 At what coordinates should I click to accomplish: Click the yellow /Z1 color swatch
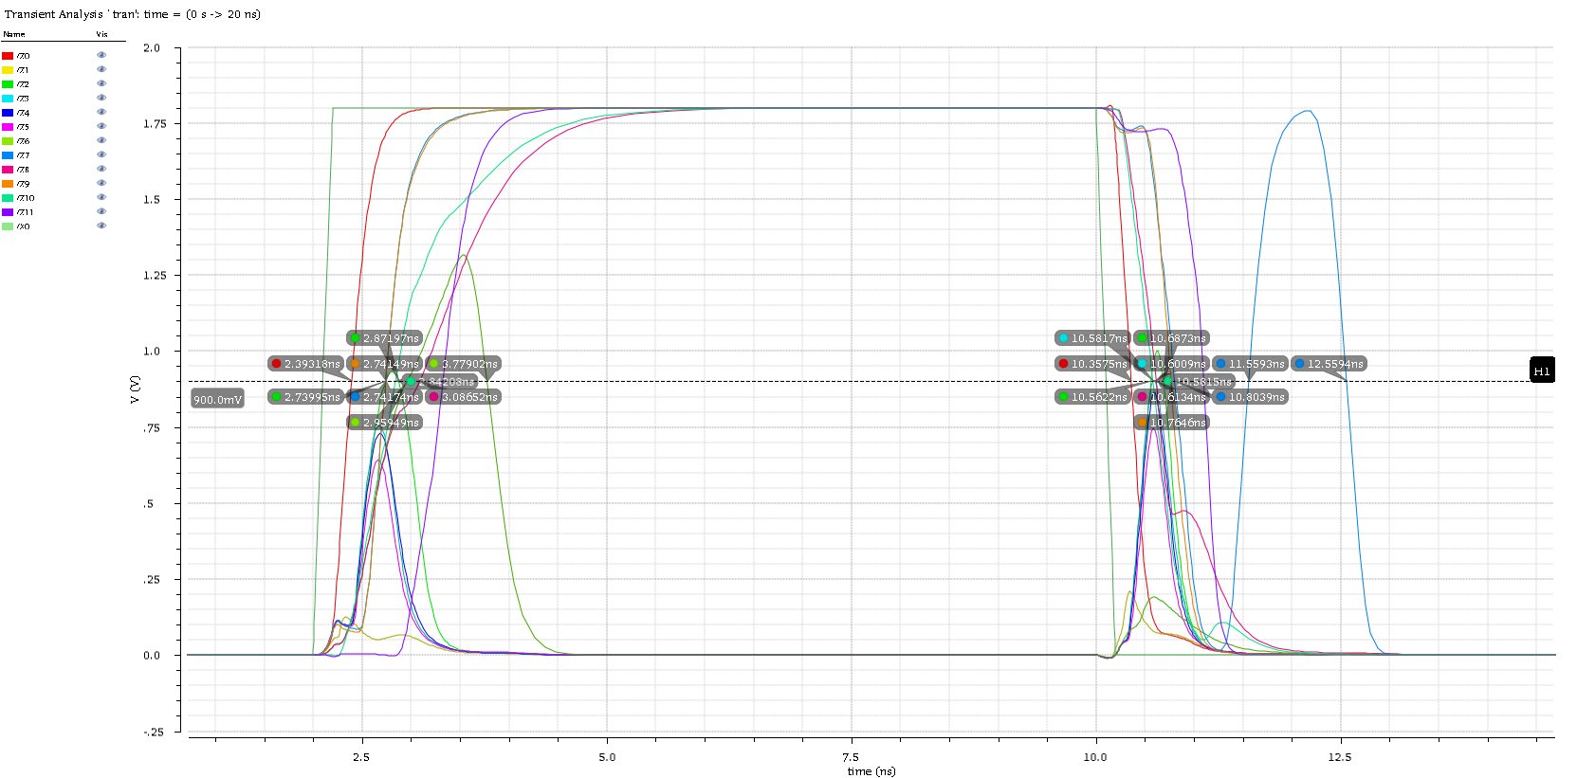8,70
